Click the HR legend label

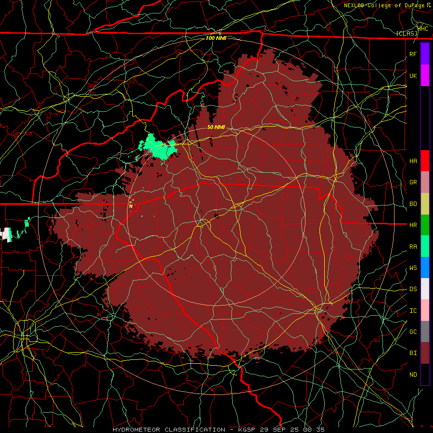tap(413, 225)
